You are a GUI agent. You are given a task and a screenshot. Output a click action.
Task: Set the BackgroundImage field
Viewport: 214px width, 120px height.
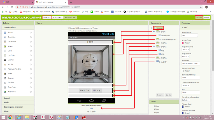tap(191, 77)
